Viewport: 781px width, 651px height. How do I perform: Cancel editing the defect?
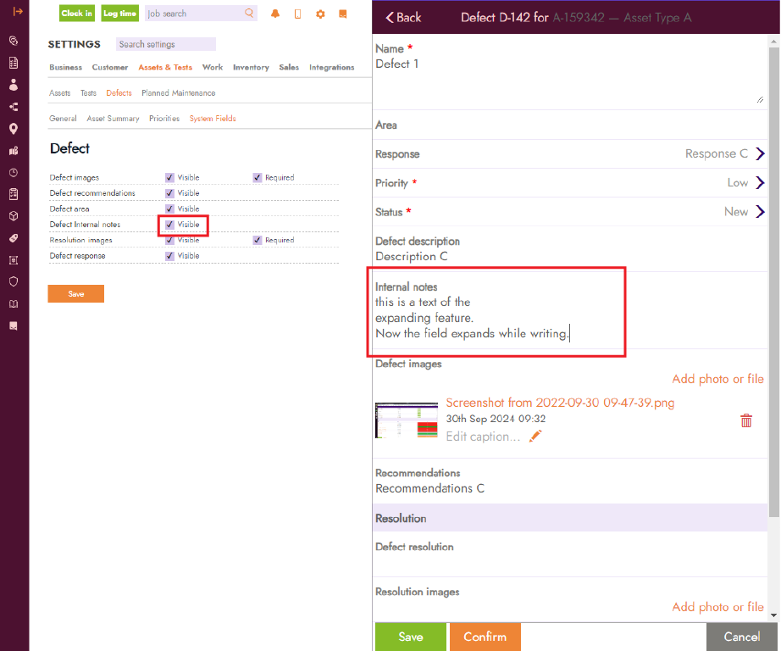pyautogui.click(x=742, y=637)
